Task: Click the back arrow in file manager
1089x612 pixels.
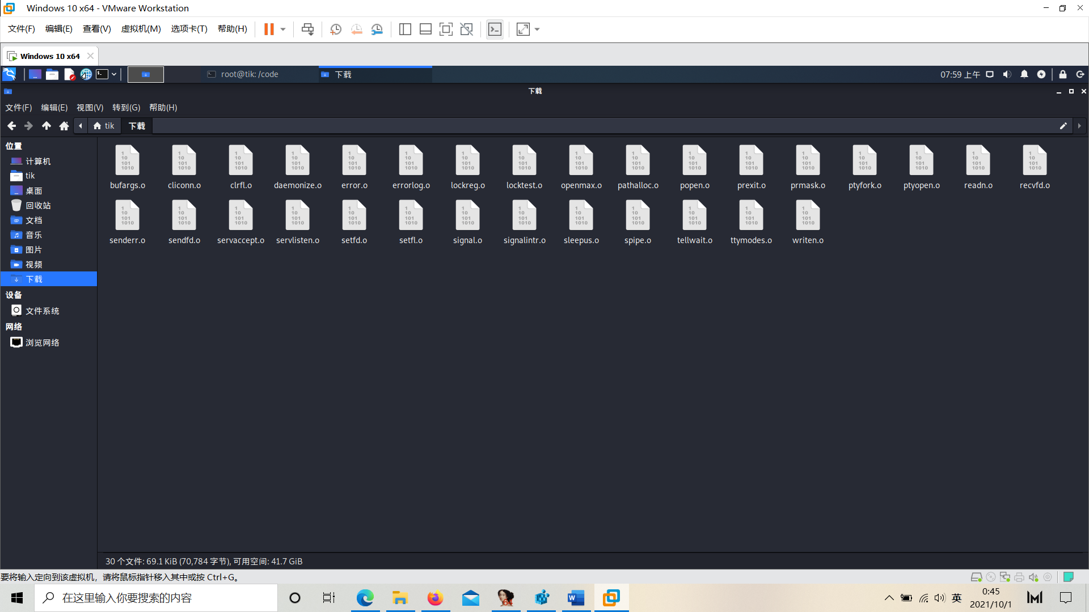Action: click(11, 126)
